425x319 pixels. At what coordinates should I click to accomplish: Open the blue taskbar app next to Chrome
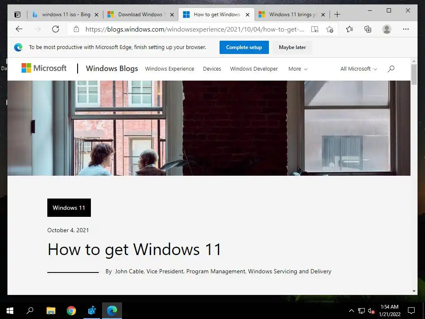tap(92, 311)
